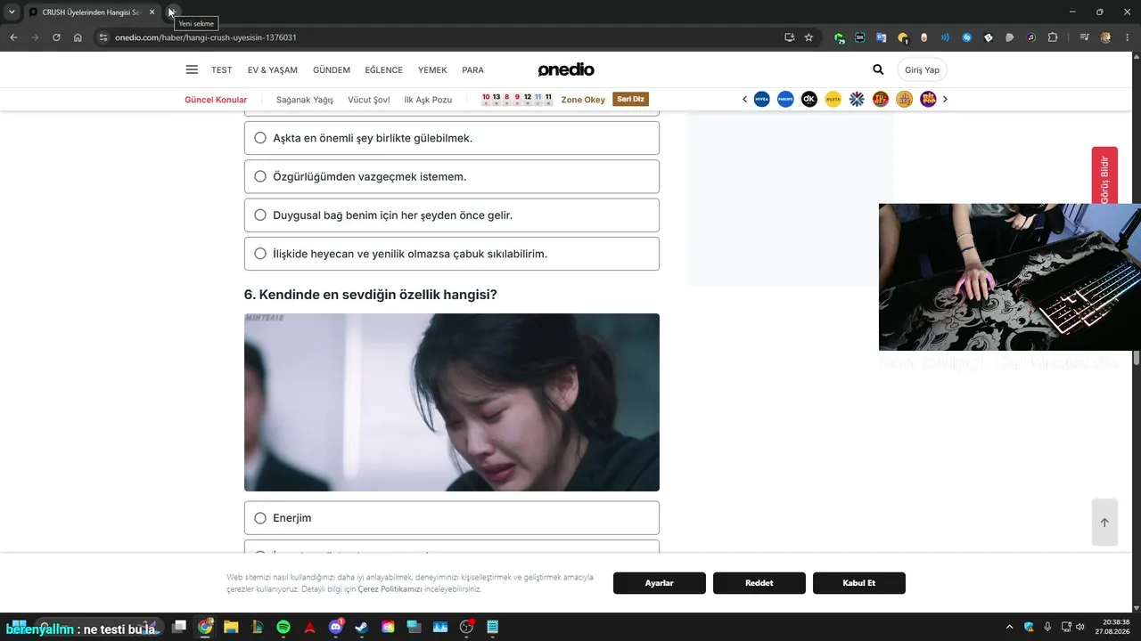Open the Çerez Politikamızı link

390,589
